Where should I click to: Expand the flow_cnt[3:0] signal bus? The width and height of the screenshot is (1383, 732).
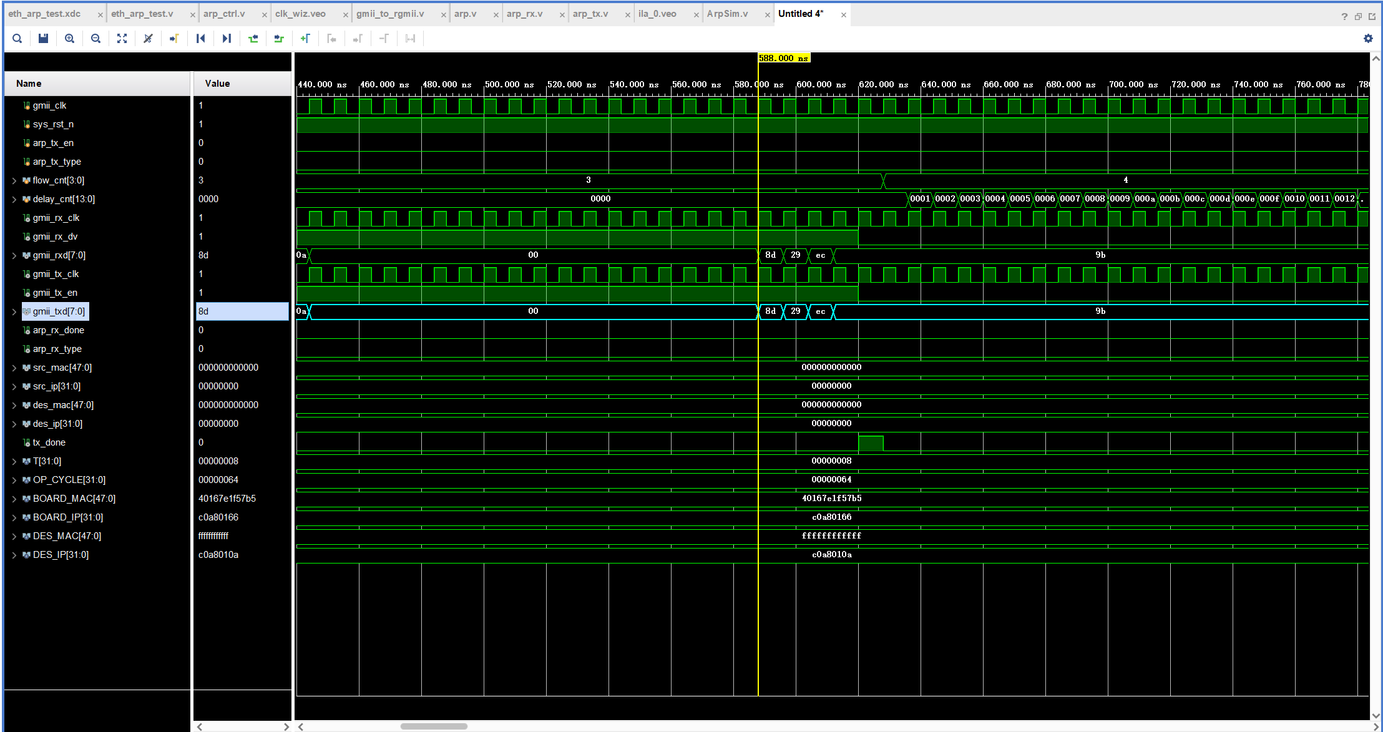14,180
